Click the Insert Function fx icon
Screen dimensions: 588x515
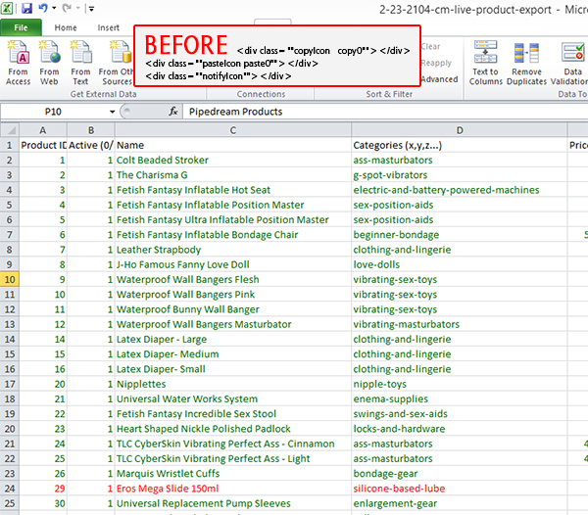pos(172,112)
